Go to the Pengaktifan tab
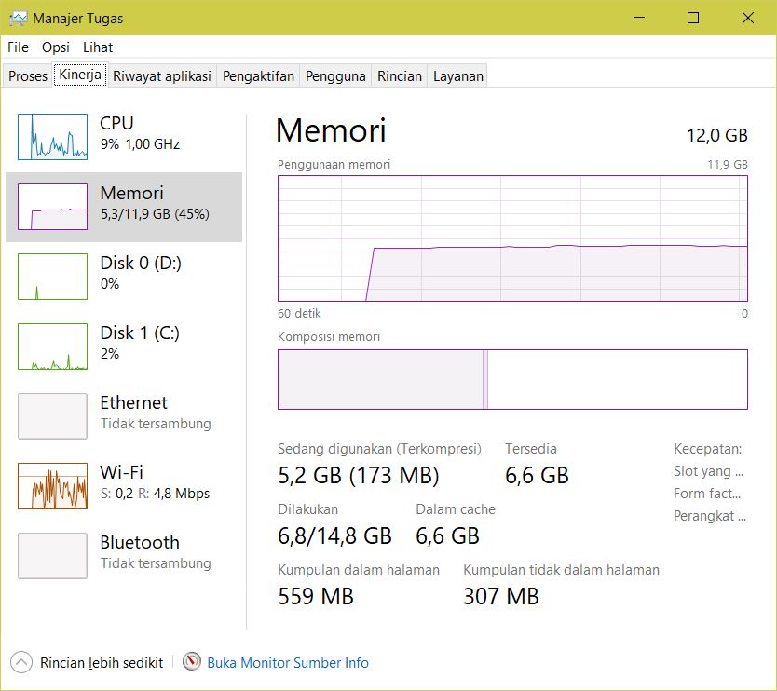 point(259,76)
